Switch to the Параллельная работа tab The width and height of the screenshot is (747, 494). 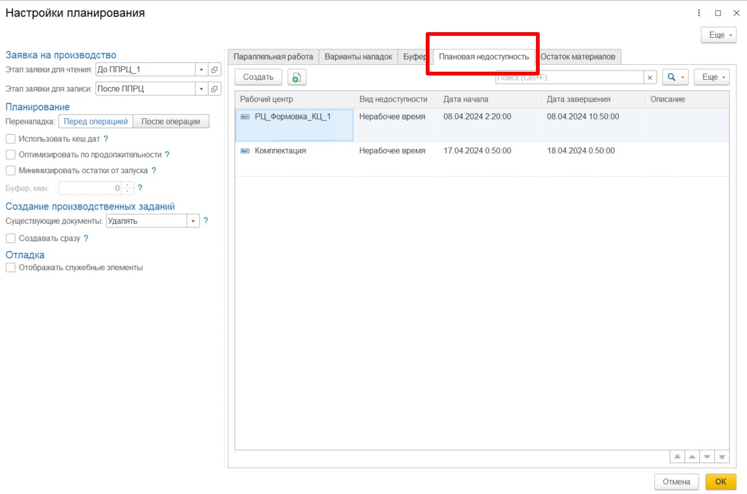tap(273, 57)
